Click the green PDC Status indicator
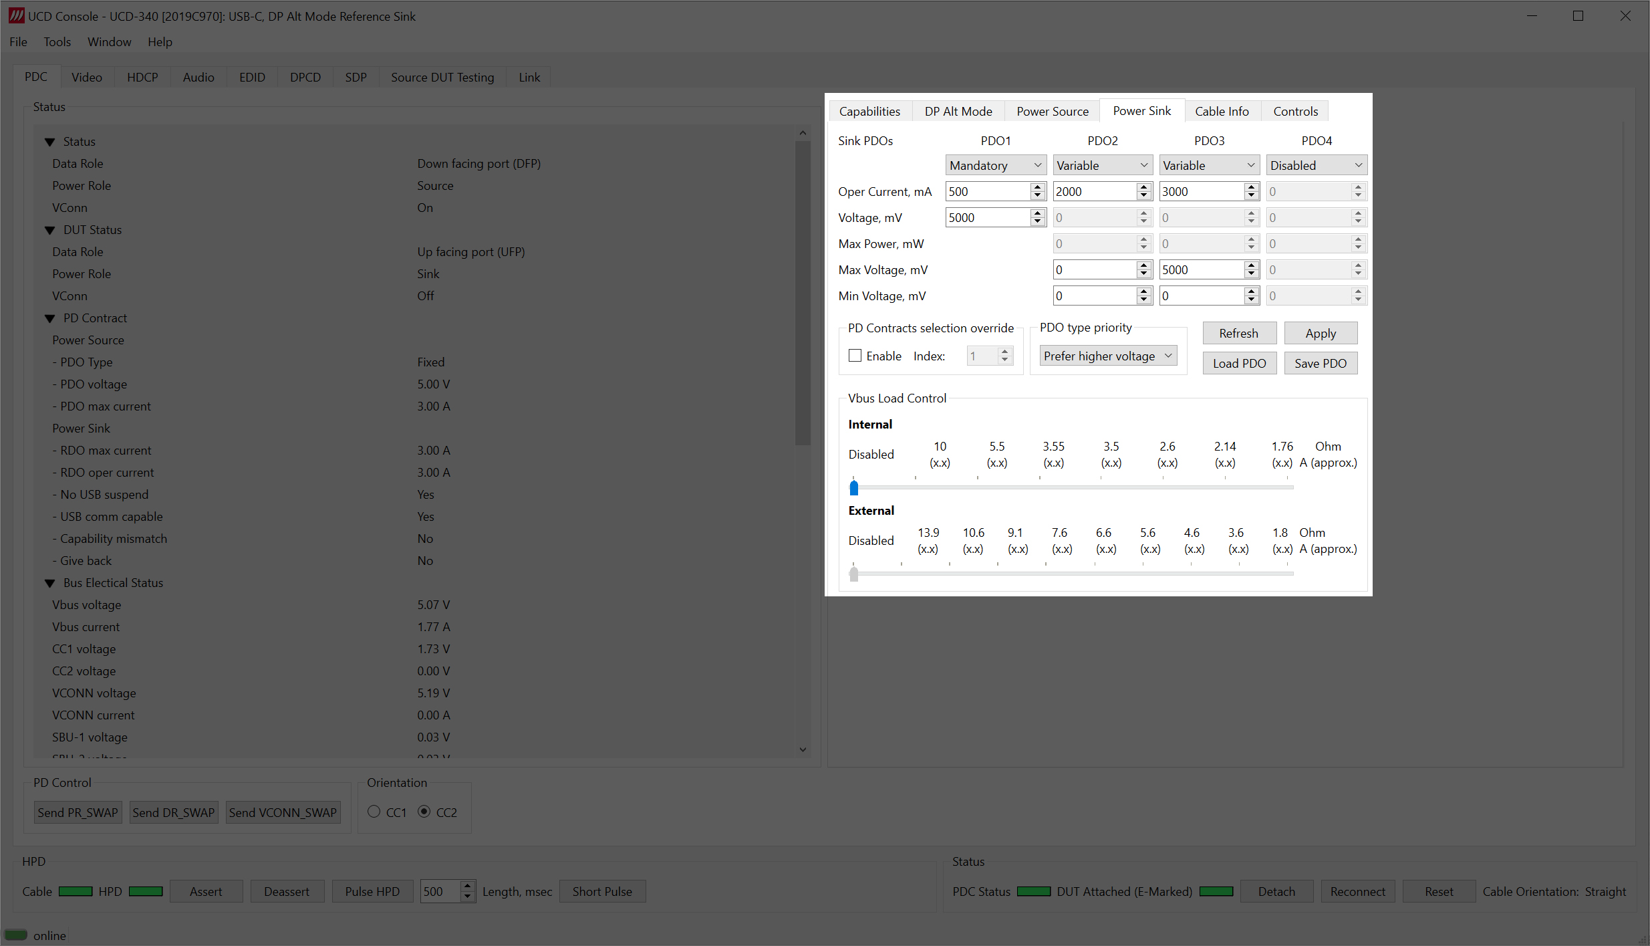Viewport: 1650px width, 946px height. point(1034,891)
